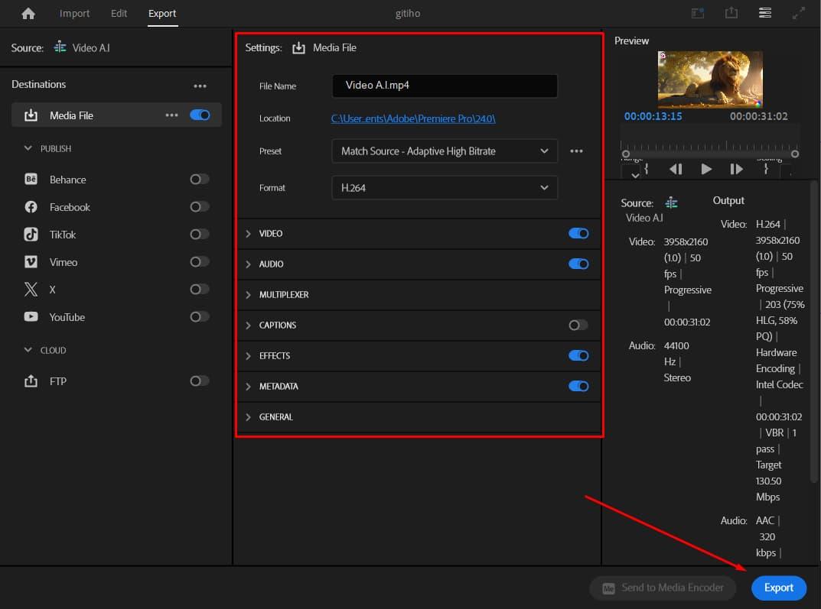The image size is (821, 609).
Task: Click the Home icon in the top bar
Action: 28,13
